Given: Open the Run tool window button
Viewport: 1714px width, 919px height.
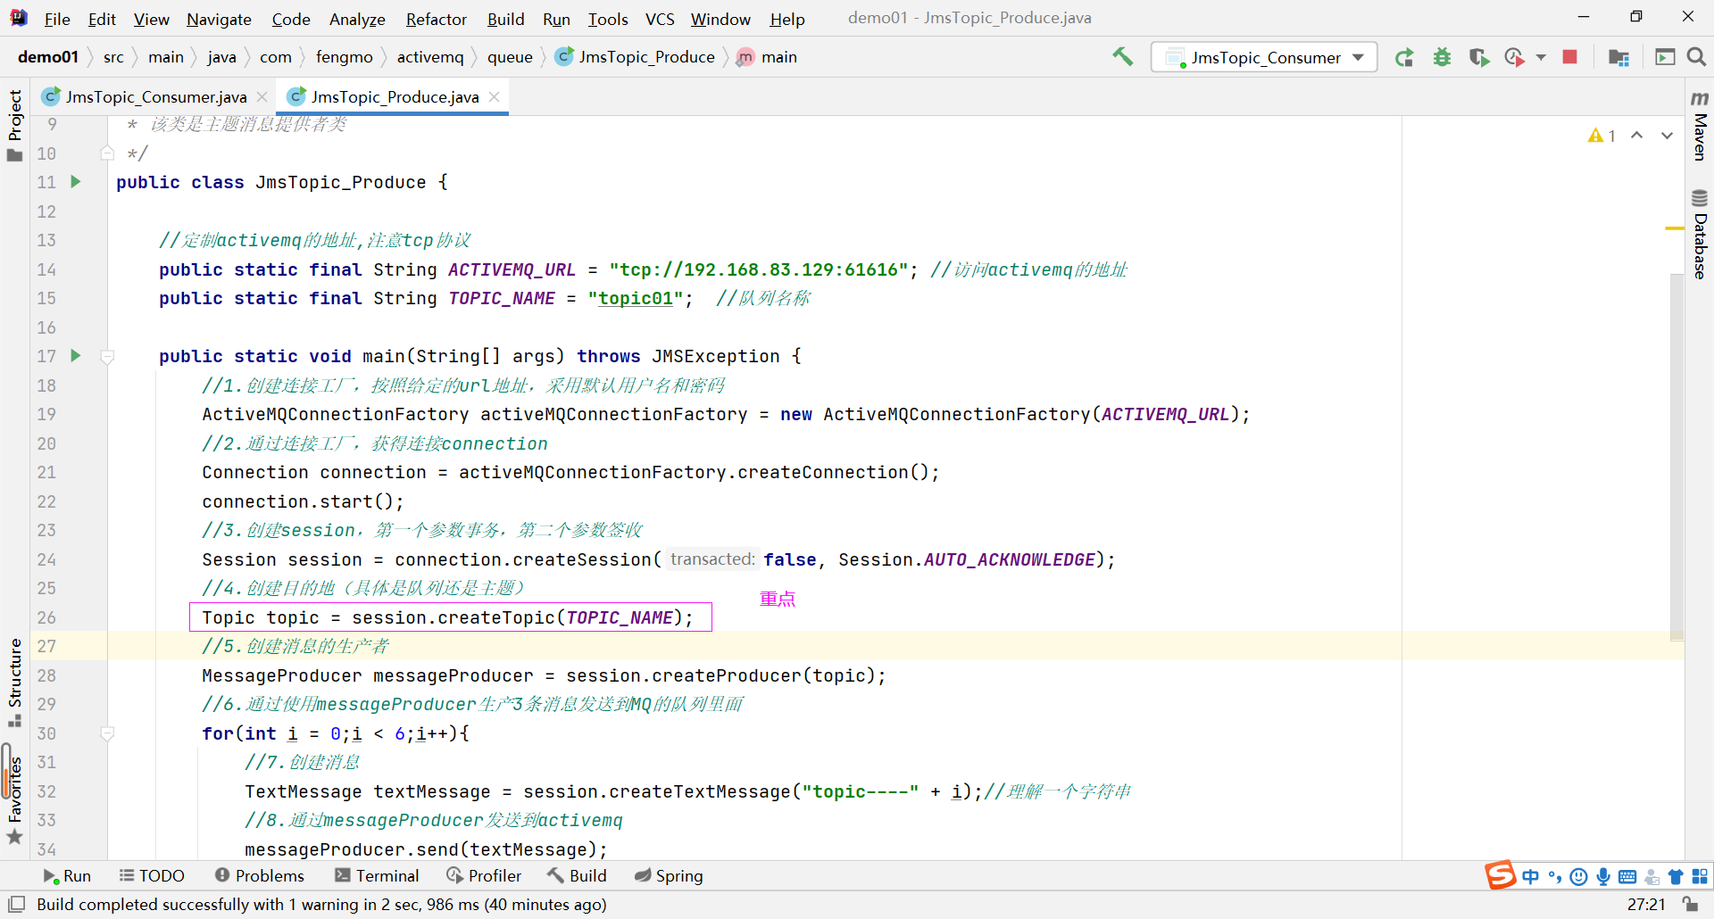Looking at the screenshot, I should pyautogui.click(x=67, y=876).
